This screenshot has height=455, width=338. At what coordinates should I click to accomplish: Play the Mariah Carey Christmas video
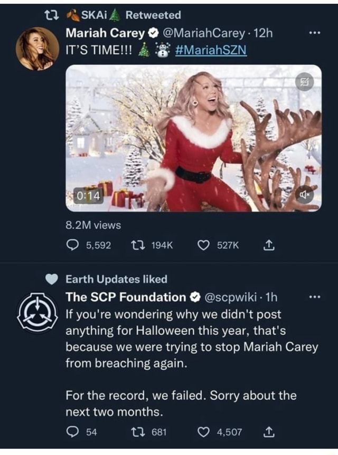click(x=193, y=138)
